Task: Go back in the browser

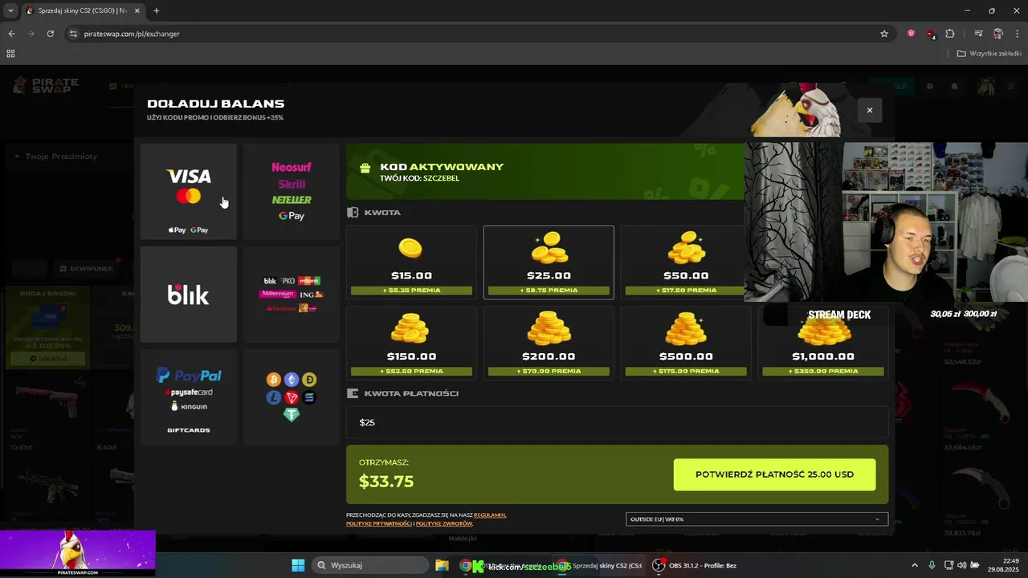Action: 11,34
